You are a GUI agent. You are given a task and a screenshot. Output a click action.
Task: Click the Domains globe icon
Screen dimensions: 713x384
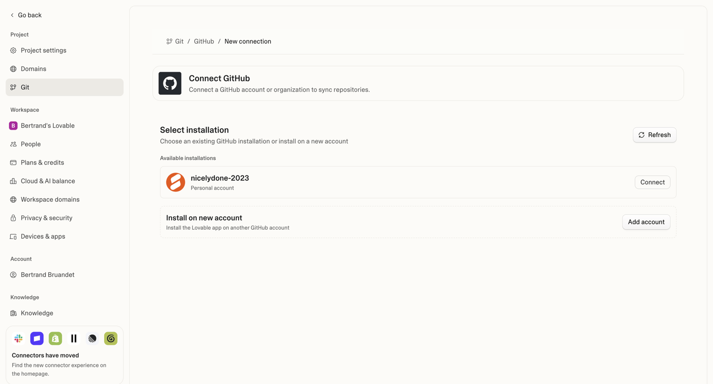[13, 69]
